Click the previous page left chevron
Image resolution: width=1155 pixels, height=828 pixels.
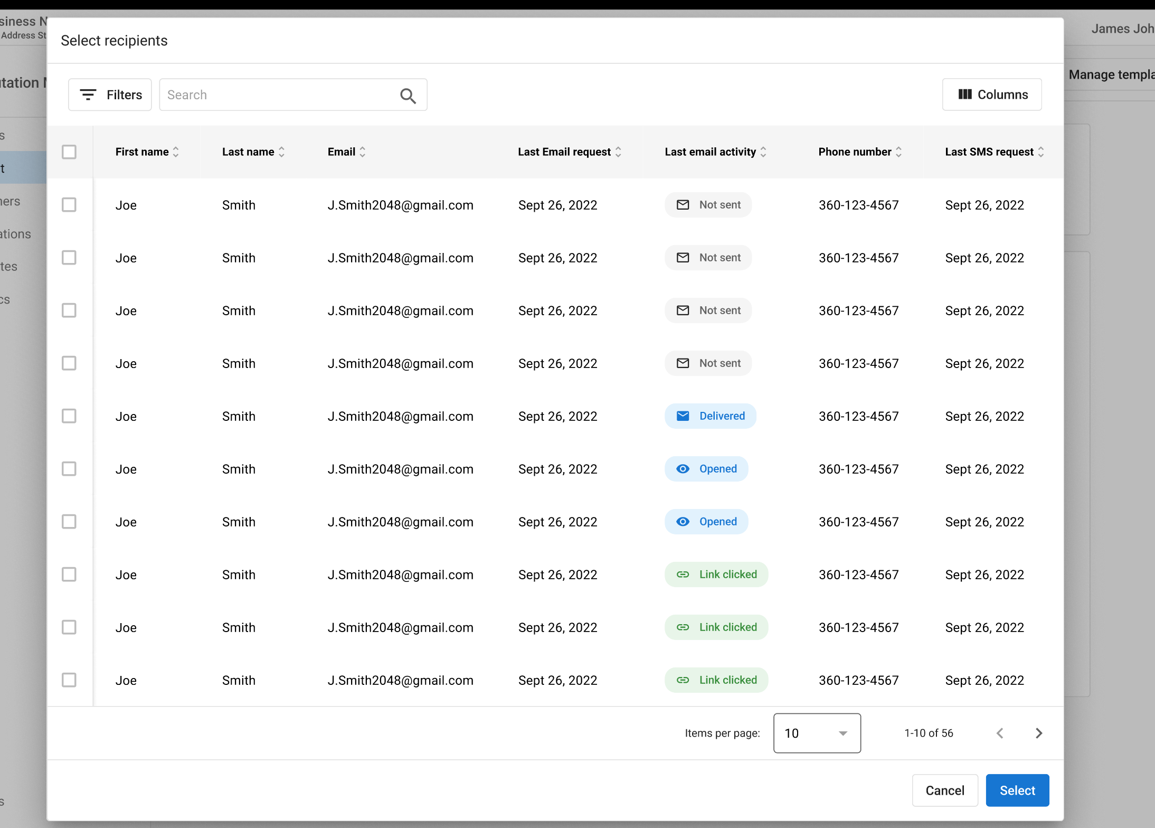1000,733
